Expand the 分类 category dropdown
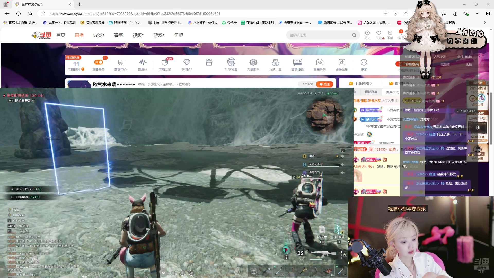 pos(99,35)
